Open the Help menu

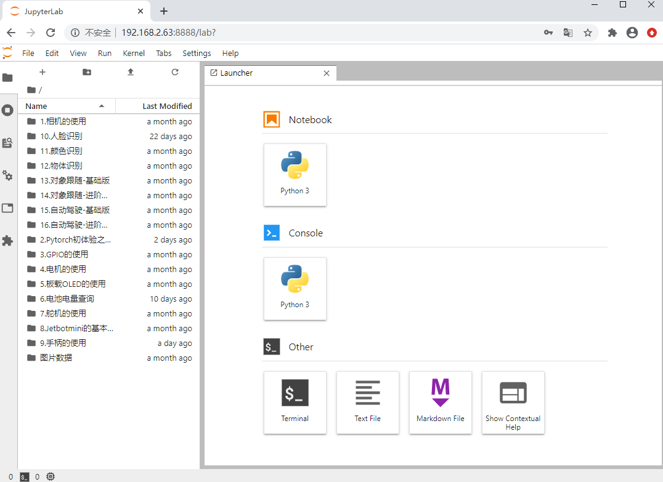pos(230,53)
